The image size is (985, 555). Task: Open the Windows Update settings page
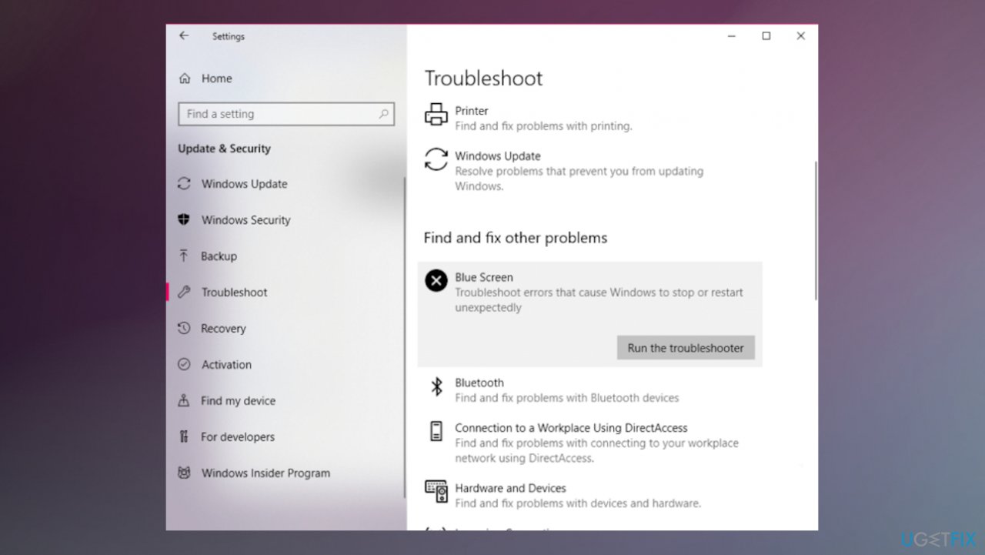coord(245,184)
